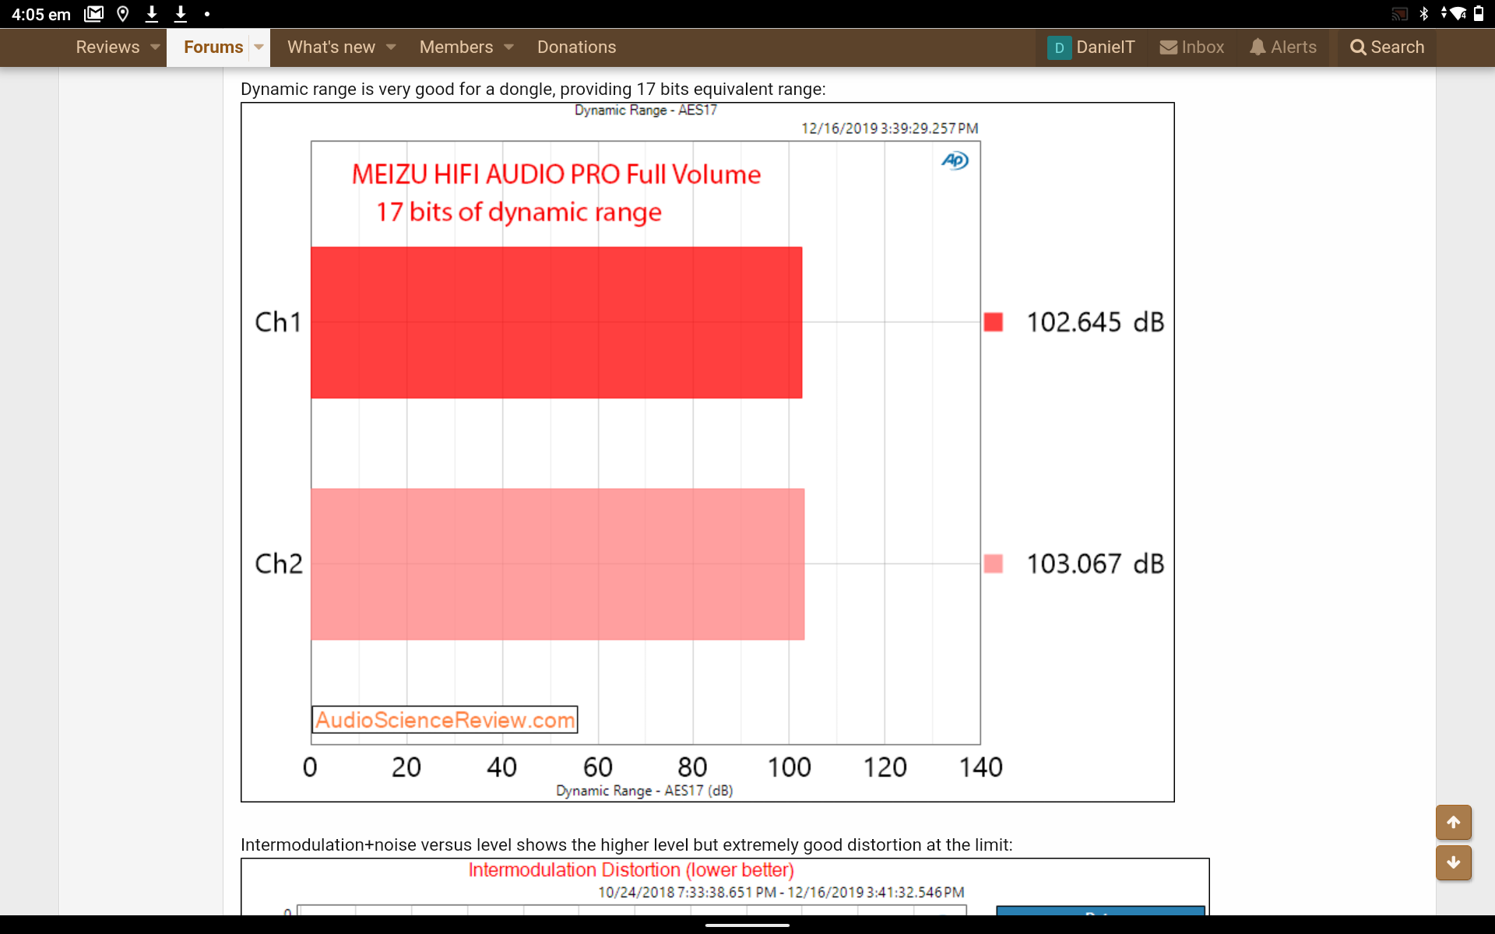Click the Search magnifier icon
This screenshot has width=1495, height=934.
coord(1358,47)
